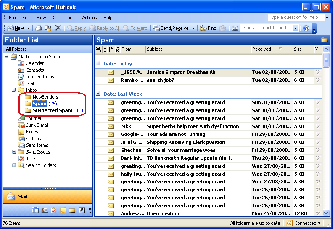The width and height of the screenshot is (333, 229).
Task: Flag the haily tsu greeting ecard message
Action: (318, 174)
